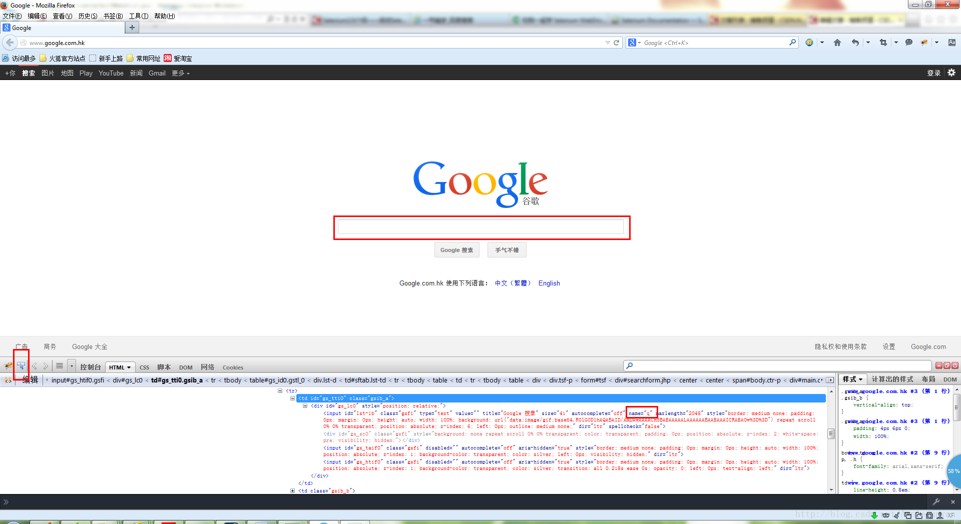Screen dimensions: 961x524
Task: Collapse the div#gs_lc0 node in the tree
Action: tap(305, 405)
